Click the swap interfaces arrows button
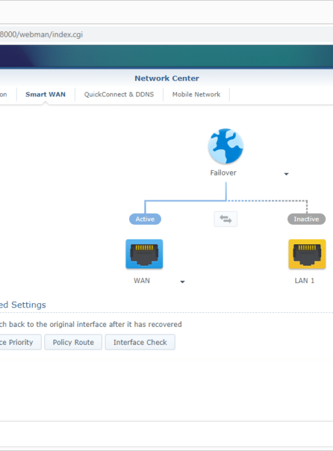The image size is (333, 451). (x=225, y=219)
